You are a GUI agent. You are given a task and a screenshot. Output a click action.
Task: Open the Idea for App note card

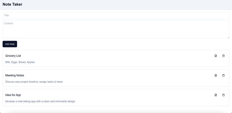coord(116,98)
